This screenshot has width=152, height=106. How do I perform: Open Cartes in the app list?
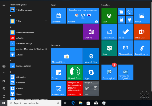pyautogui.click(x=29, y=94)
